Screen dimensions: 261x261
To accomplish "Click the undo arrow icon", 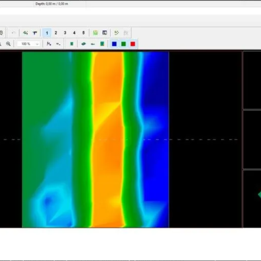I will coord(14,33).
